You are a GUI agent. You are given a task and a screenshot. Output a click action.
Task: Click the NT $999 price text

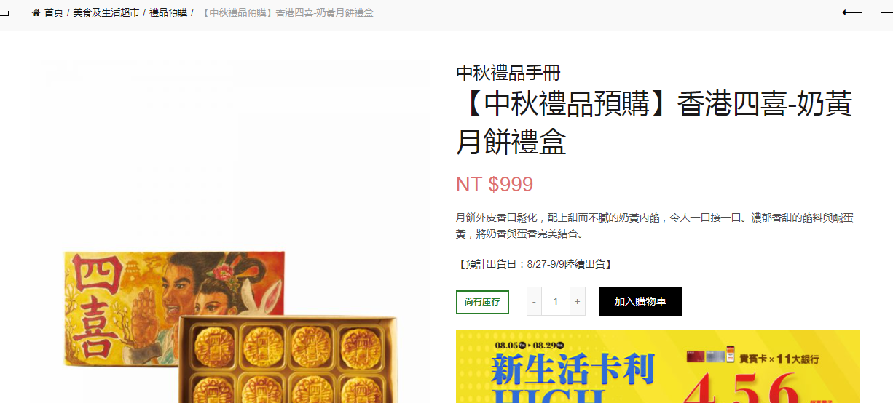pos(495,184)
